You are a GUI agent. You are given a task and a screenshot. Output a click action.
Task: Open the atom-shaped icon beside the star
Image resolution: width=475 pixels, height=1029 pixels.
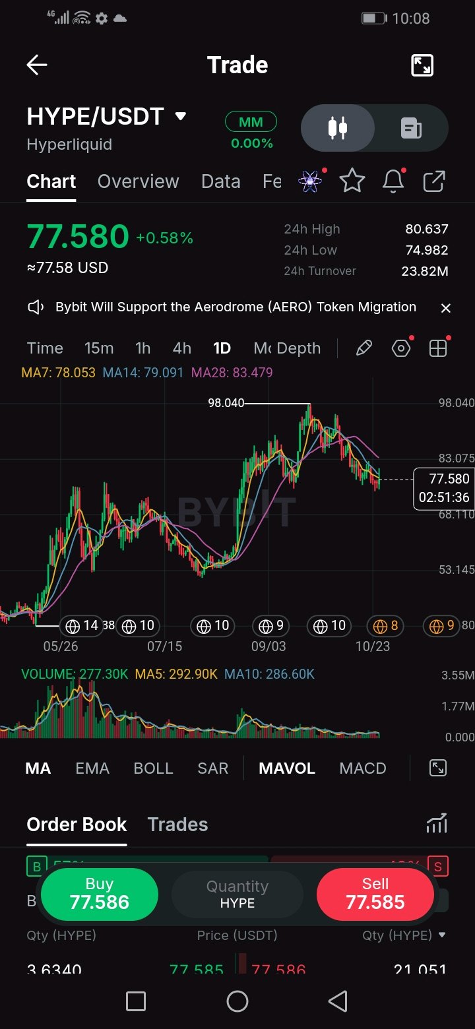[x=311, y=181]
